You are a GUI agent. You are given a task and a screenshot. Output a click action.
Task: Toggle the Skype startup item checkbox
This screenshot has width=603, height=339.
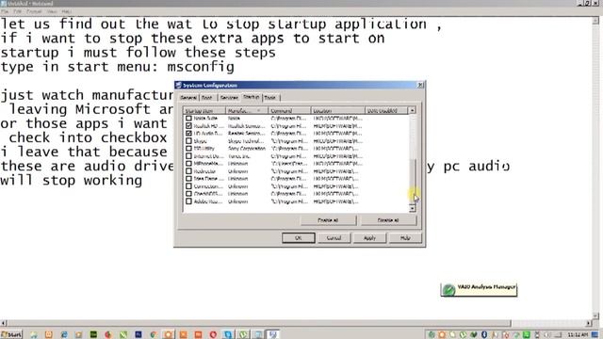click(188, 140)
